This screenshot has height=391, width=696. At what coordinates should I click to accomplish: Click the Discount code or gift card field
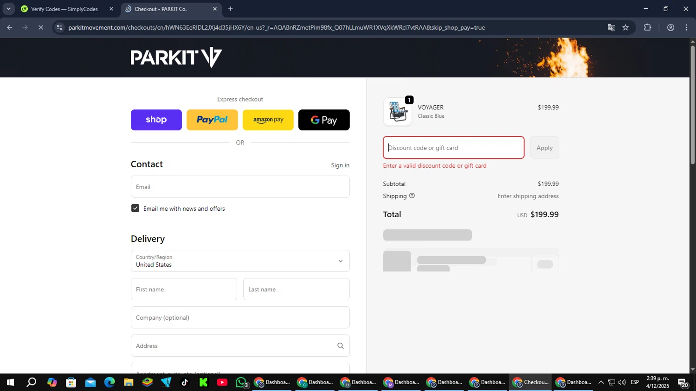point(454,148)
